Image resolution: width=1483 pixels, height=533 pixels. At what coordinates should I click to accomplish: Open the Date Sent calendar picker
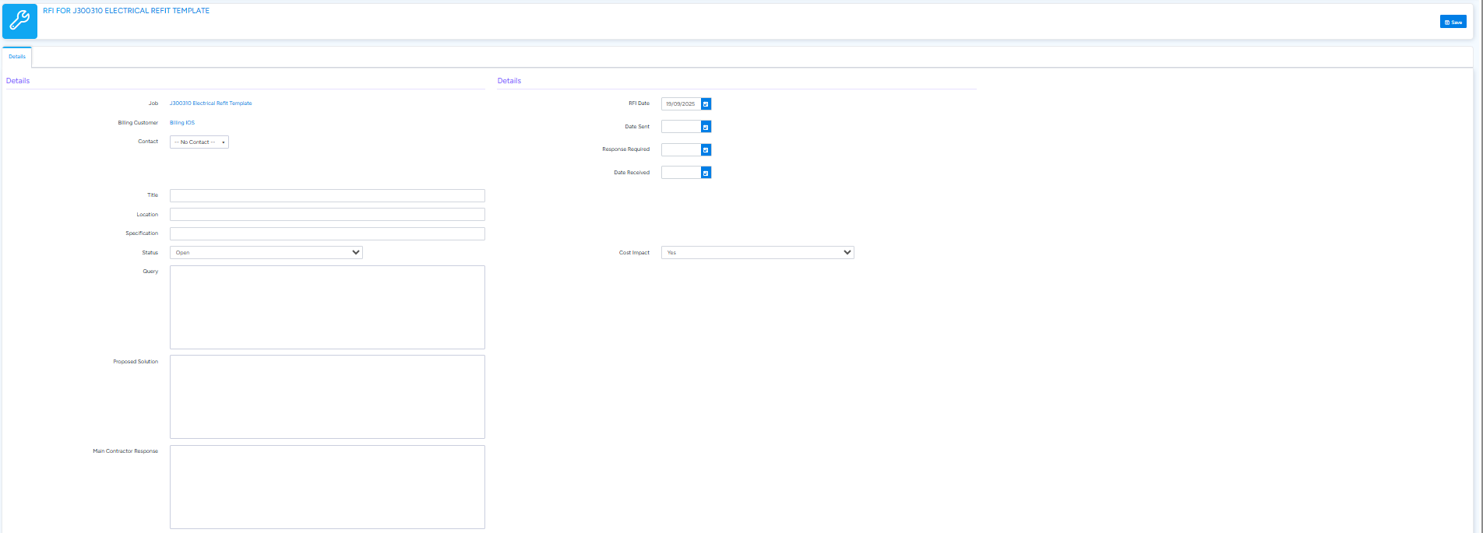point(706,127)
